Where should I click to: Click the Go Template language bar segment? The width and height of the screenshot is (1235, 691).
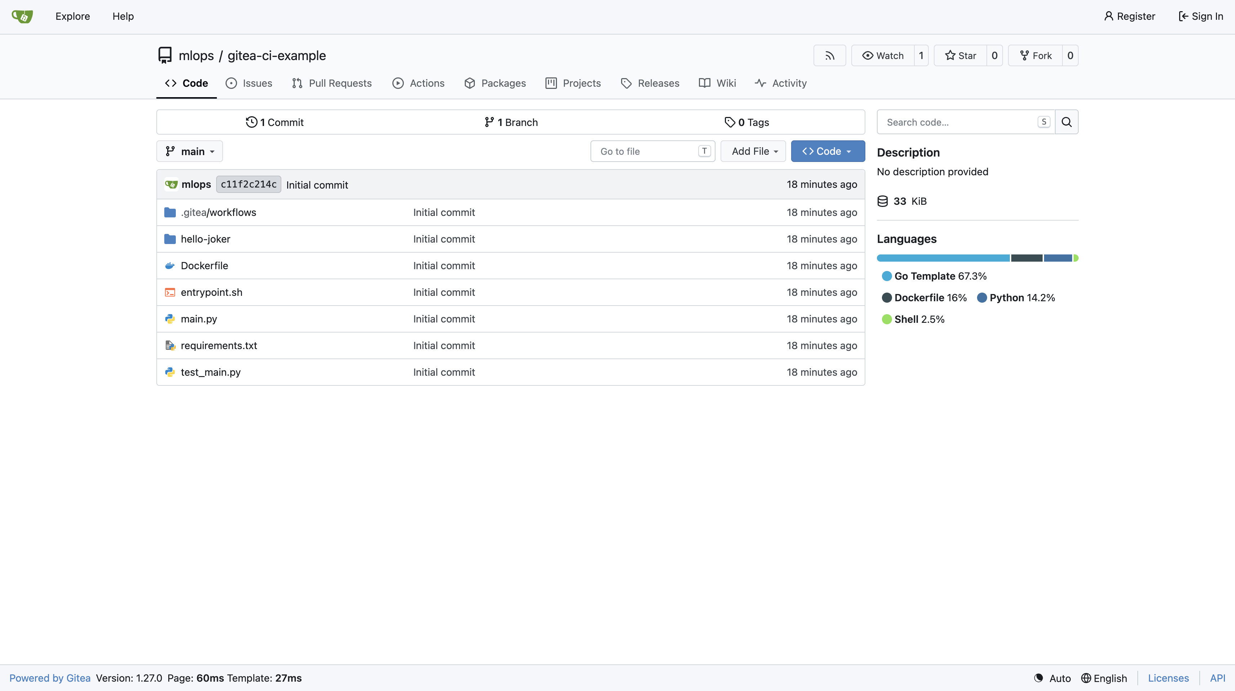[x=943, y=258]
